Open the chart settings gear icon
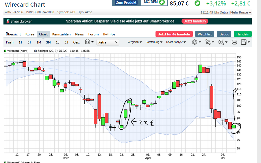 pyautogui.click(x=195, y=42)
